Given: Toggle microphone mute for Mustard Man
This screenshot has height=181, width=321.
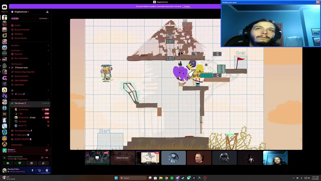Looking at the screenshot, I should (32, 170).
